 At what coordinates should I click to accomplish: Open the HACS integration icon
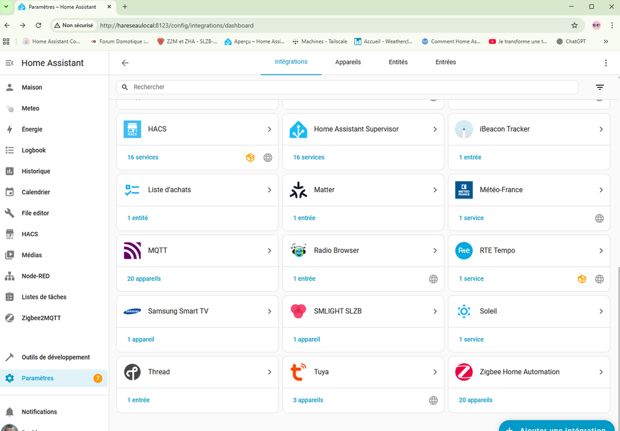132,129
